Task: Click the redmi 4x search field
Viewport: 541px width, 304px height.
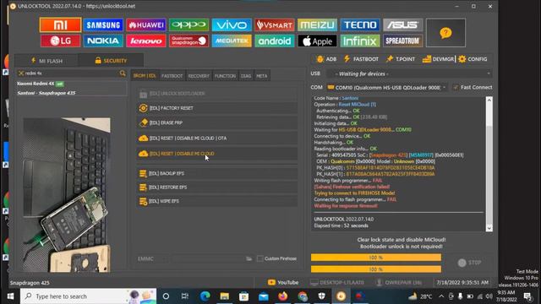Action: (71, 73)
